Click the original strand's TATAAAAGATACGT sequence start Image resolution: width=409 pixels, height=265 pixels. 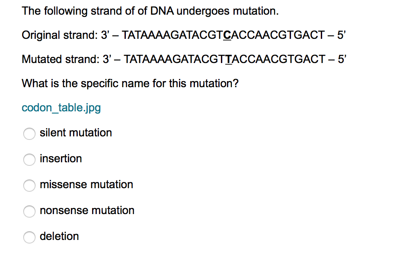tap(173, 35)
